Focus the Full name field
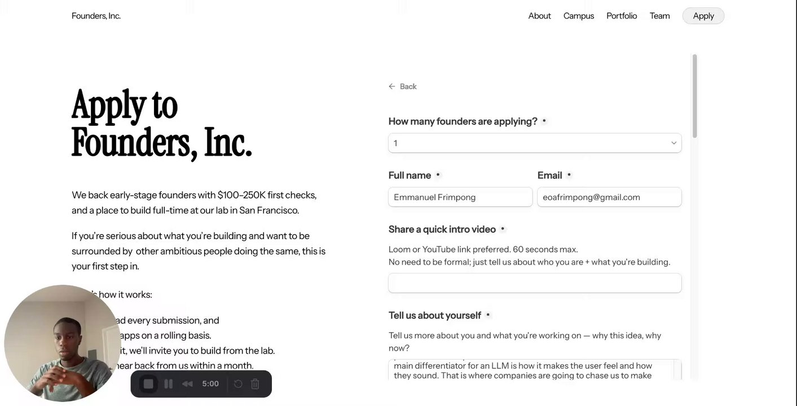This screenshot has width=797, height=406. pos(460,197)
